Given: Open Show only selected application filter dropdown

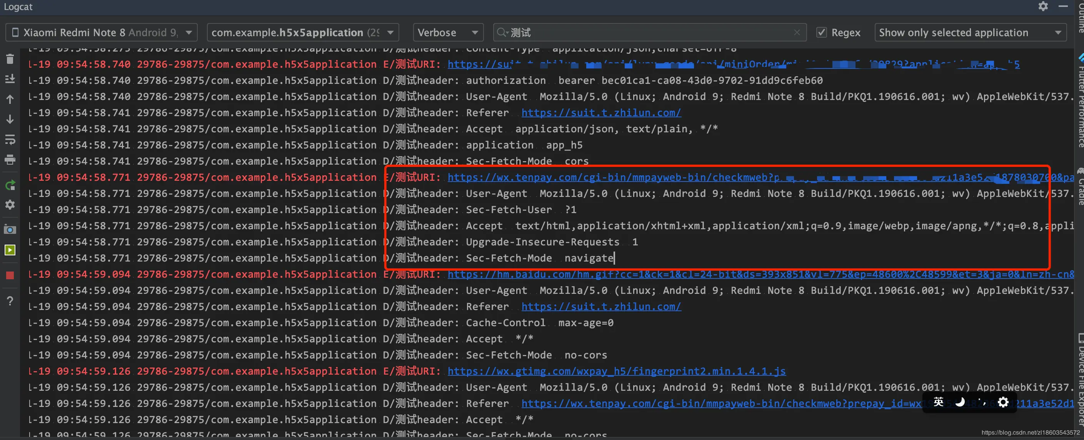Looking at the screenshot, I should (970, 32).
